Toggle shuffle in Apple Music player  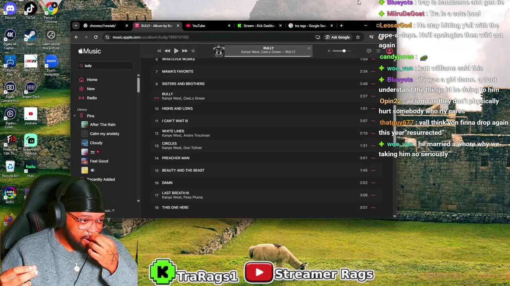tap(159, 51)
